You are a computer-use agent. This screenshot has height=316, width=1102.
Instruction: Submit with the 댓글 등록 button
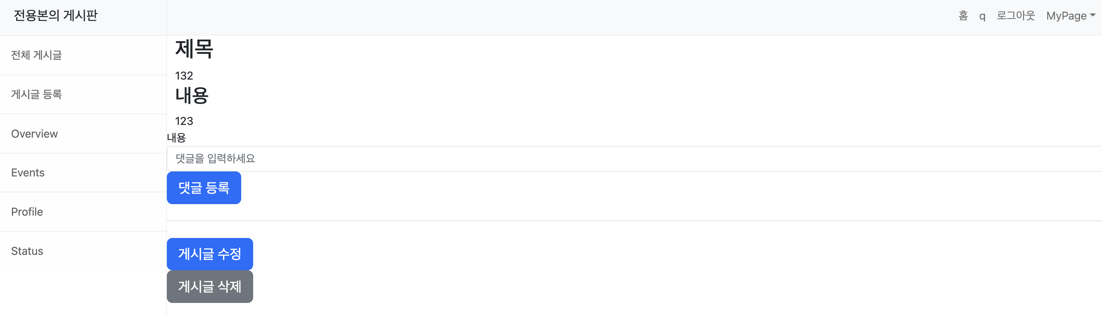(203, 188)
